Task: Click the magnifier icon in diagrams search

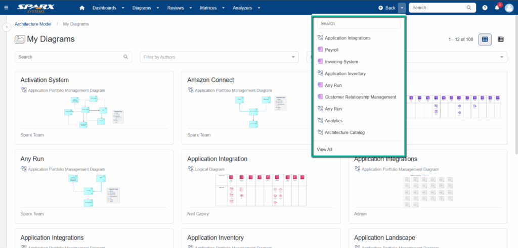Action: 125,57
